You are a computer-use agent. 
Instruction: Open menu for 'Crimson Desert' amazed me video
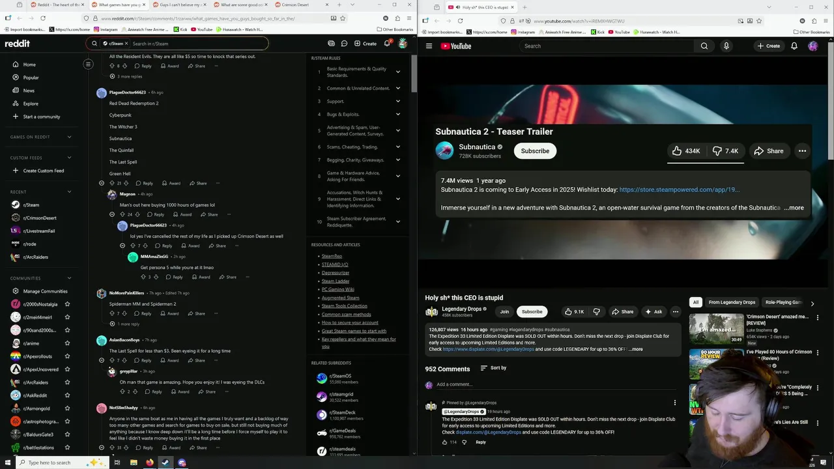[x=818, y=317]
